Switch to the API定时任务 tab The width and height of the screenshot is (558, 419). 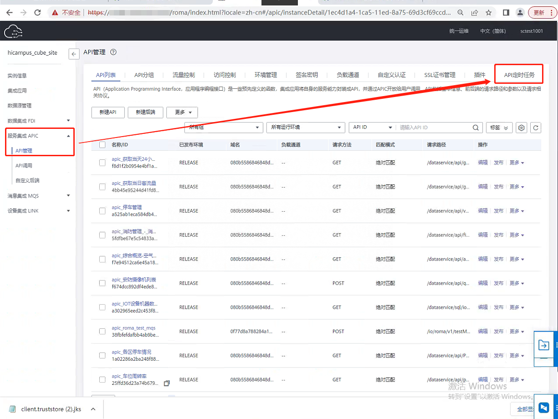(519, 75)
